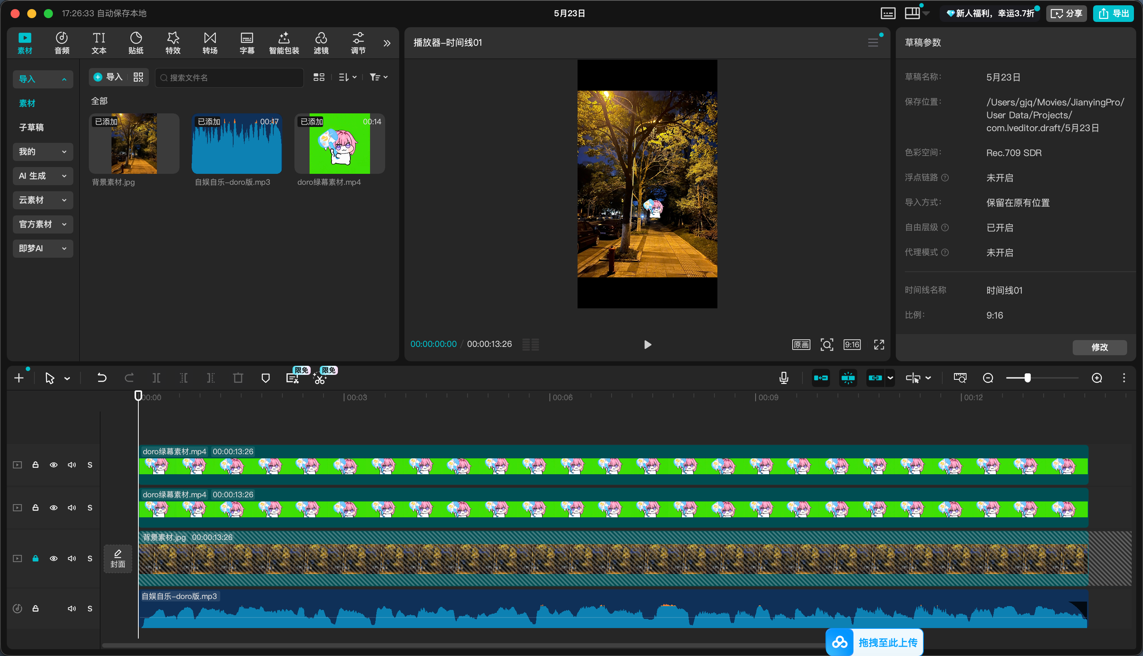Click the redo arrow icon
Screen dimensions: 1143x656
[x=129, y=378]
